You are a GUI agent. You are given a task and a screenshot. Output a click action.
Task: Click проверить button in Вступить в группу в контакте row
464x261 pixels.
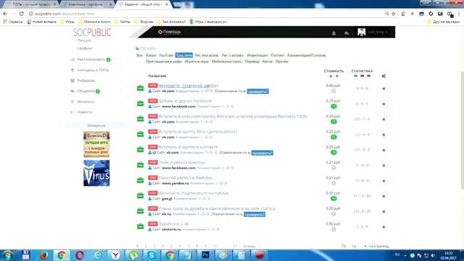[x=262, y=153]
